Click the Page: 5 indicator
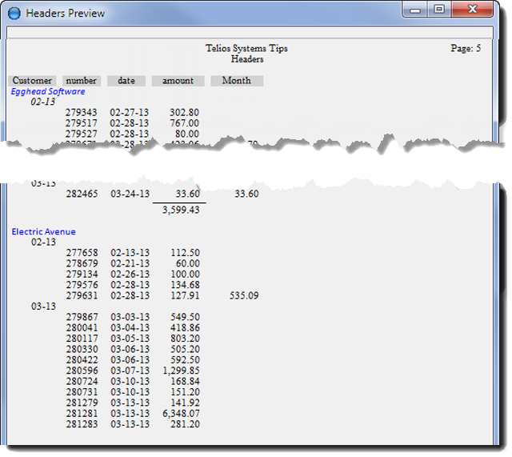This screenshot has height=457, width=512. tap(466, 49)
